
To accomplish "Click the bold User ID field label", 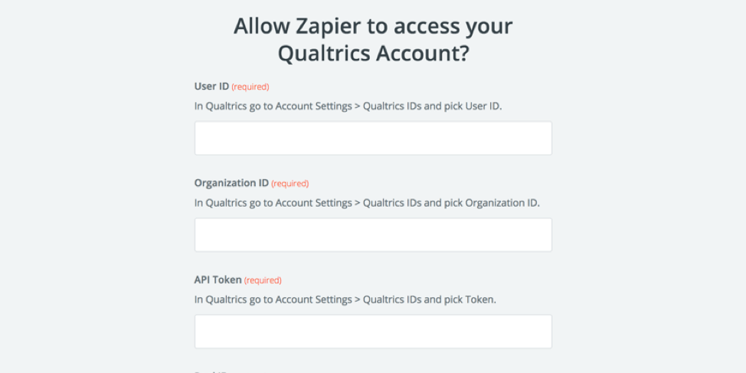I will tap(211, 86).
